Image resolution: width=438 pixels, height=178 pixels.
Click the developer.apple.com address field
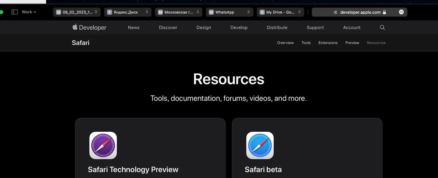coord(359,12)
